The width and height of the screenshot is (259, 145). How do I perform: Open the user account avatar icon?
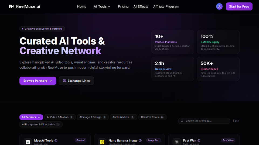pos(219,6)
